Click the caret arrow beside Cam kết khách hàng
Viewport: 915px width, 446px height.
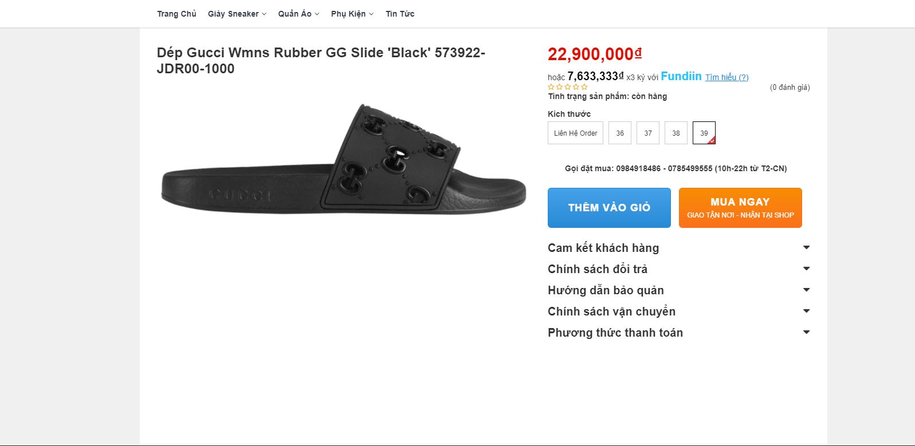(x=806, y=247)
